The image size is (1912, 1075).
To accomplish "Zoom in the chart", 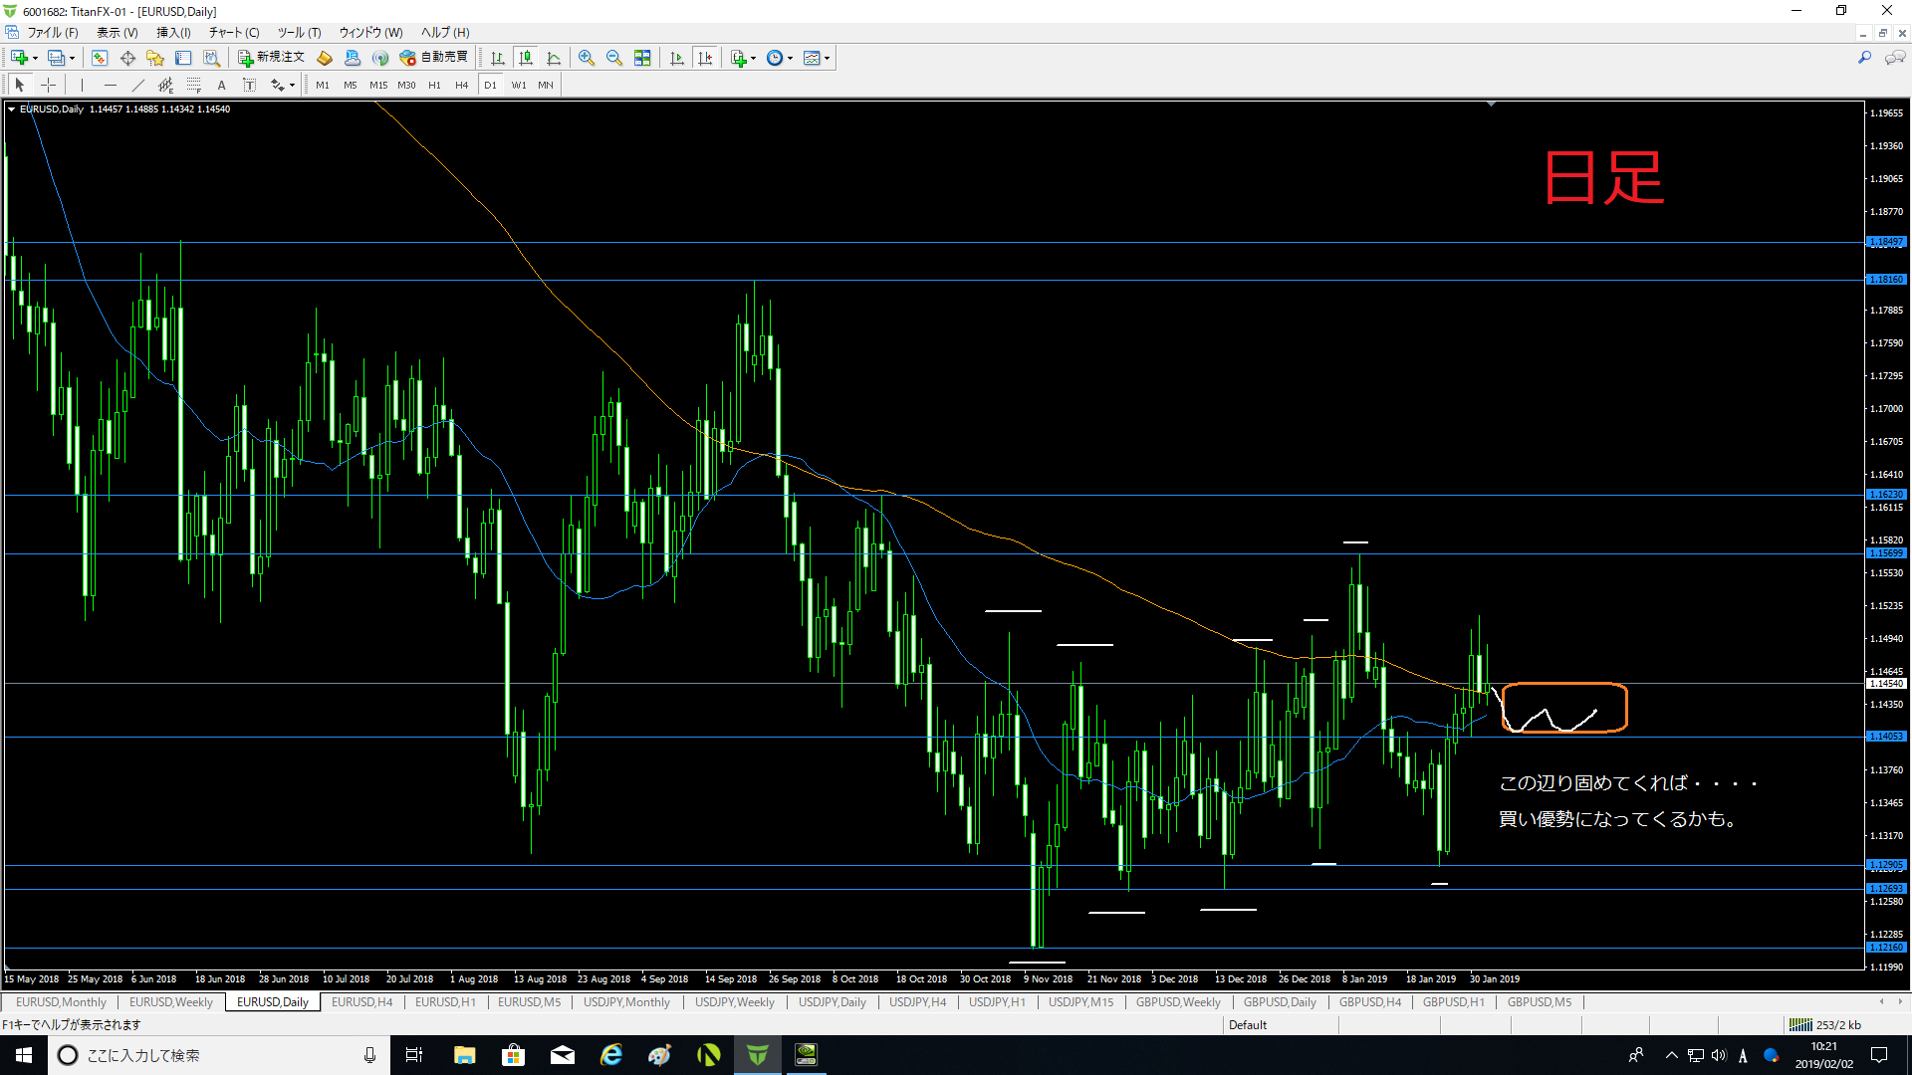I will 587,58.
